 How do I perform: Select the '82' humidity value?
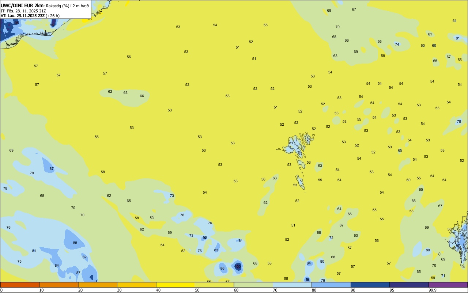(84, 257)
